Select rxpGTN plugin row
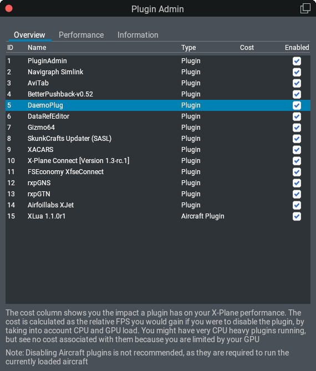 (158, 194)
